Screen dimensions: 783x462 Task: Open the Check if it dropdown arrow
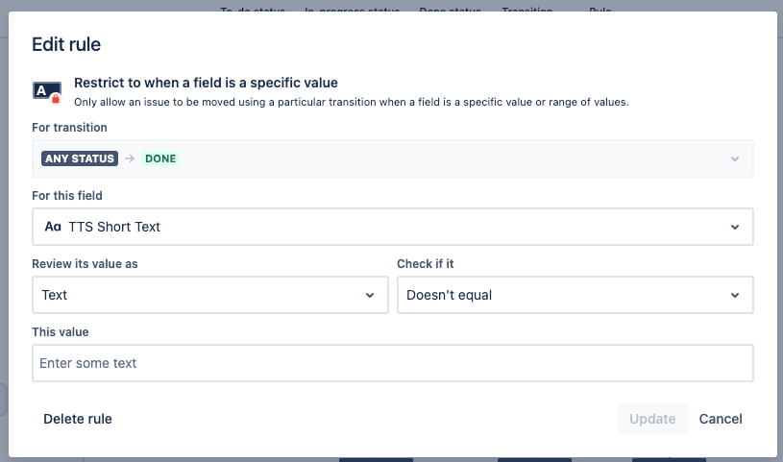[x=735, y=295]
